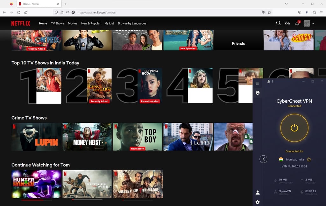This screenshot has height=206, width=326.
Task: Click the permissions icon in address bar
Action: coord(67,12)
